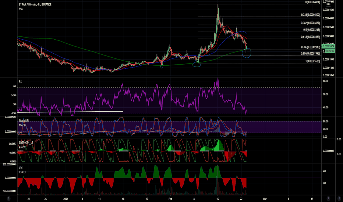This screenshot has height=202, width=343.
Task: Click the current price tag 0.00002474
Action: pos(328,47)
